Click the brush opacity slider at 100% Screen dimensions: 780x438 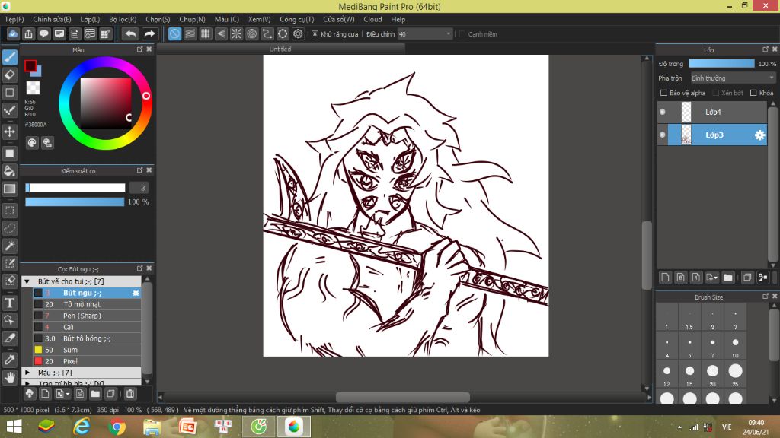75,202
